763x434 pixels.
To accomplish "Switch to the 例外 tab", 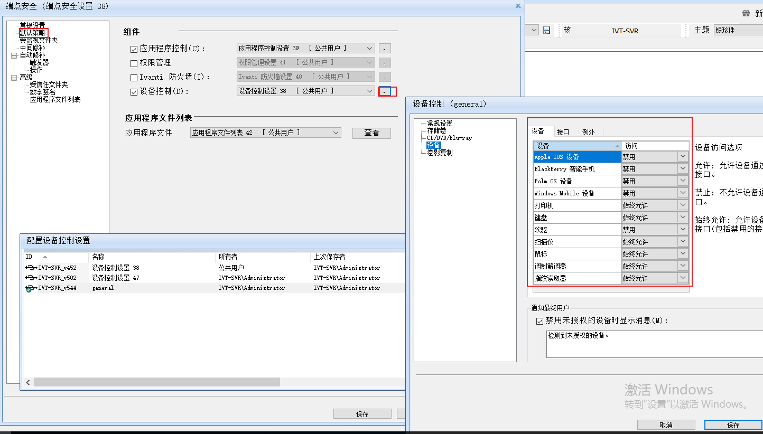I will tap(588, 132).
